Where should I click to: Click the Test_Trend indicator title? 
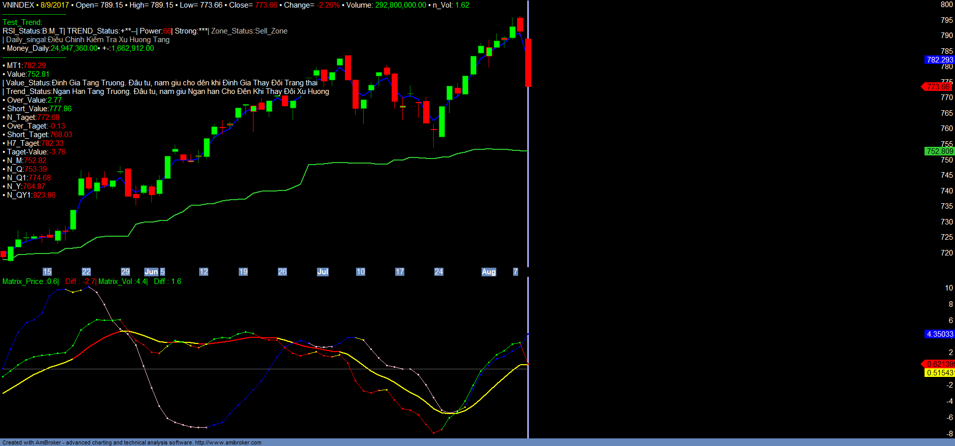pyautogui.click(x=22, y=22)
